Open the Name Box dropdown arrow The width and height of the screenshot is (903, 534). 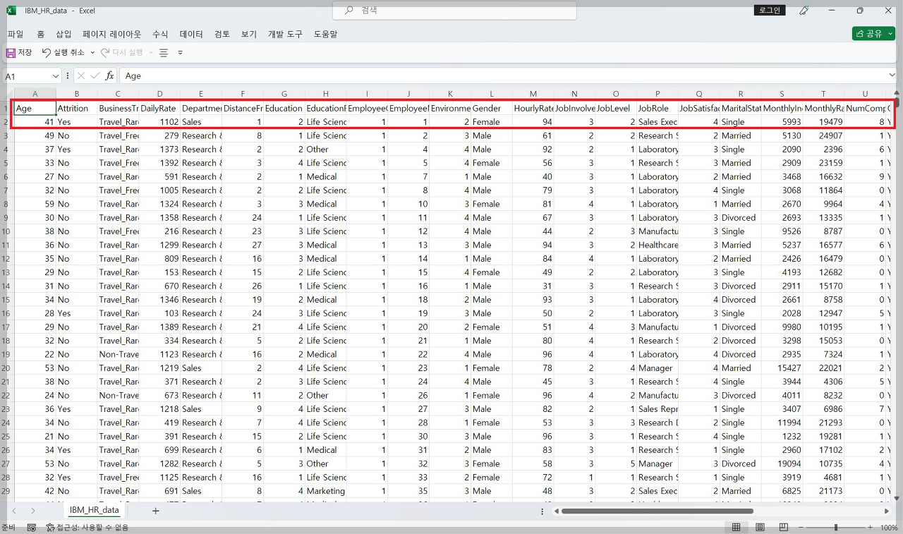56,75
